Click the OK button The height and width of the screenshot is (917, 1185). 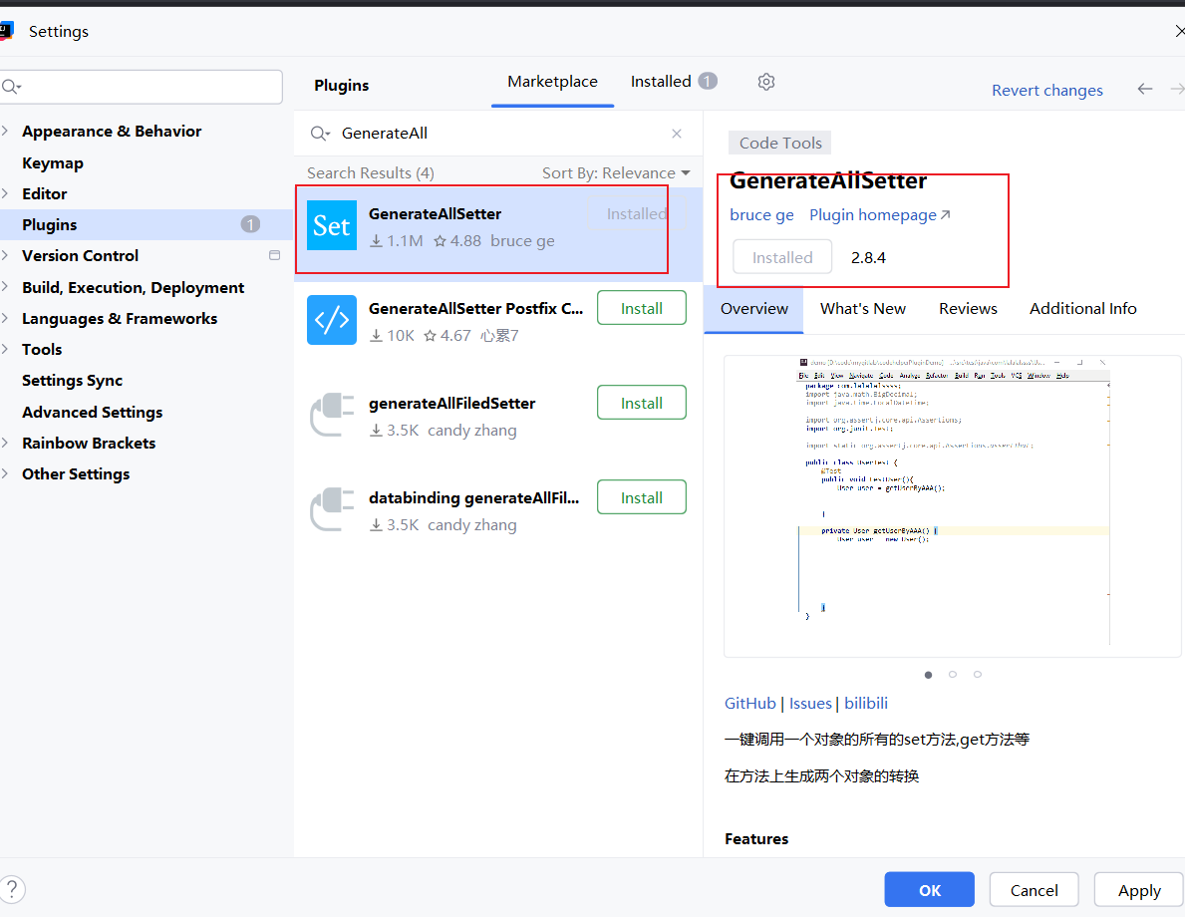click(930, 890)
